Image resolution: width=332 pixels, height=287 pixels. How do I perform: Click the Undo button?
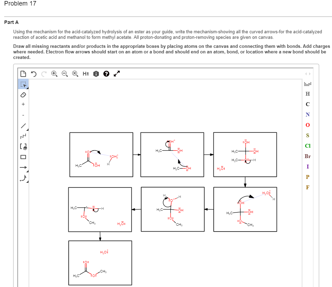point(34,73)
